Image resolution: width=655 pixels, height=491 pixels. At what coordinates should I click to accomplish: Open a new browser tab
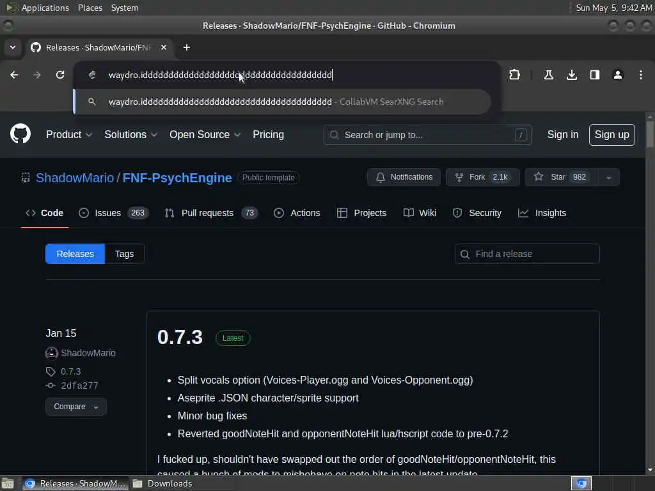(x=187, y=47)
